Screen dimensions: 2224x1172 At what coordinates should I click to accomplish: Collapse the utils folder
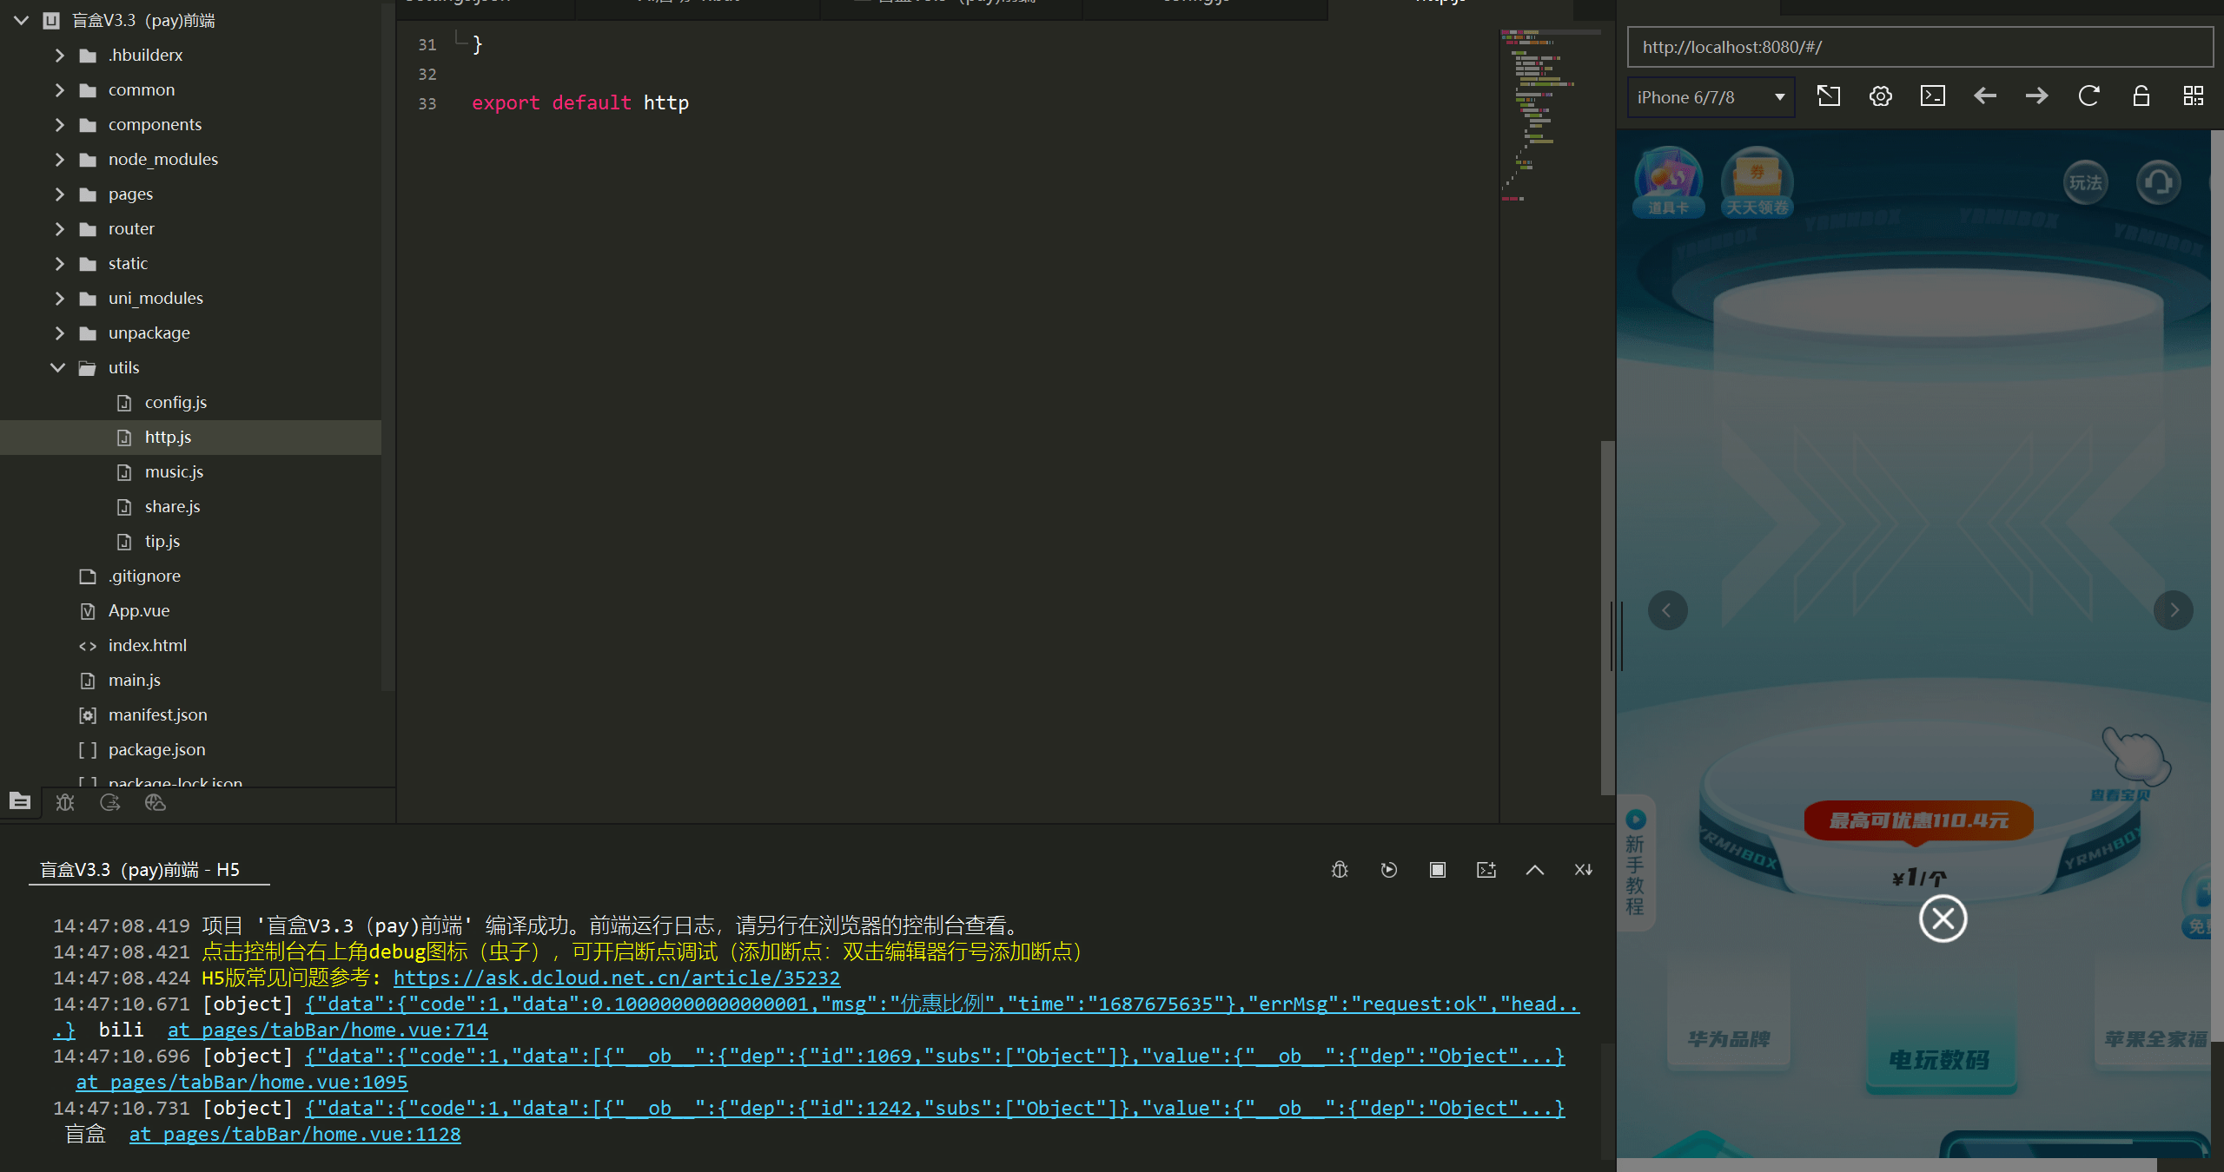click(x=57, y=367)
